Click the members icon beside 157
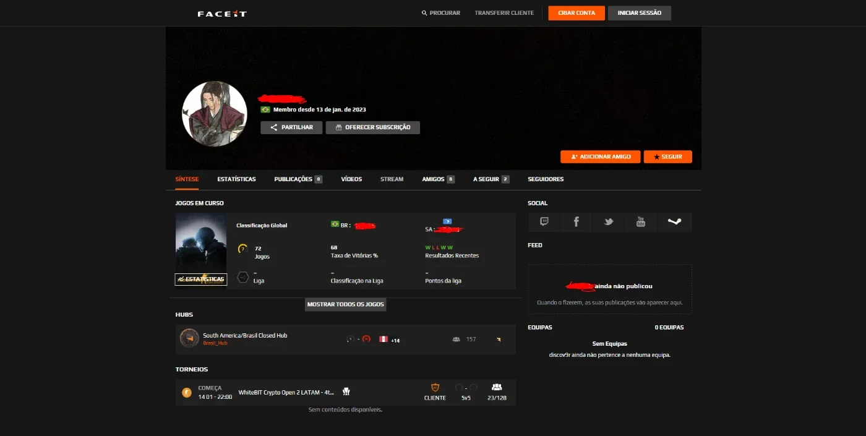Viewport: 866px width, 436px height. pyautogui.click(x=457, y=340)
